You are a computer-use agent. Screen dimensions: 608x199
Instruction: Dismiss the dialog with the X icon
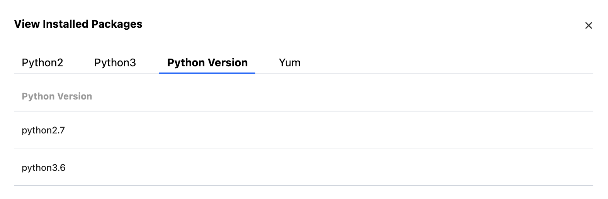point(588,25)
